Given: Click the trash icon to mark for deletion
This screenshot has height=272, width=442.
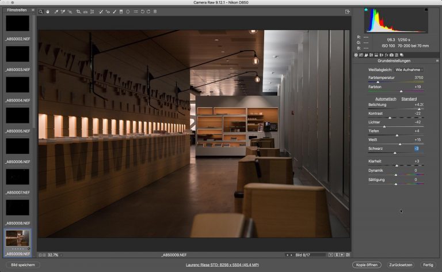Looking at the screenshot, I should tap(155, 12).
